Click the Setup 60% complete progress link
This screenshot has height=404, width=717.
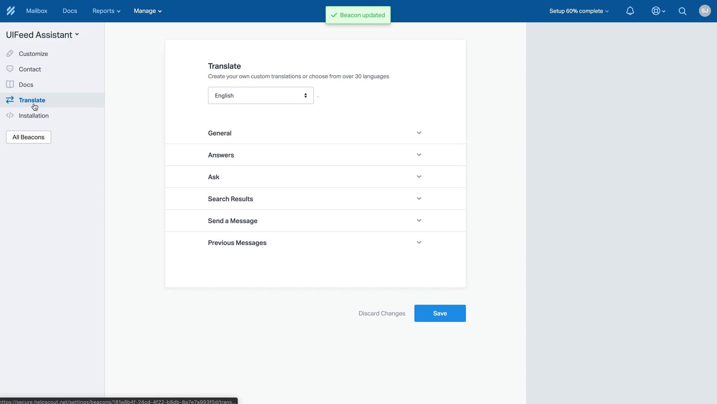(x=578, y=11)
